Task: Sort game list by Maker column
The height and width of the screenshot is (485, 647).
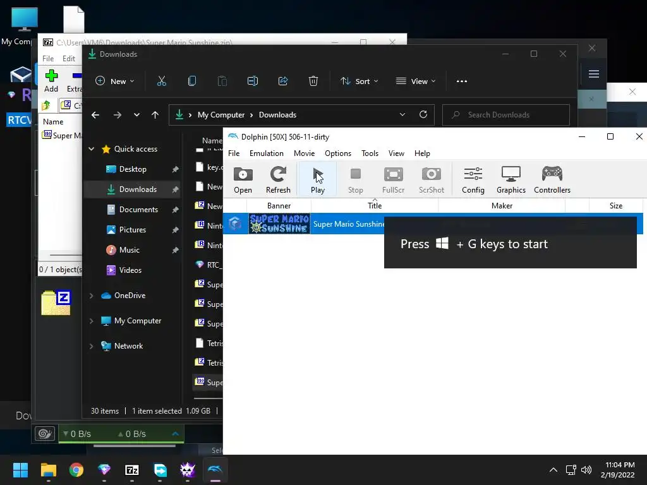Action: [502, 205]
